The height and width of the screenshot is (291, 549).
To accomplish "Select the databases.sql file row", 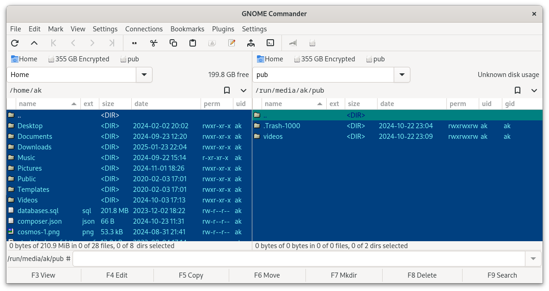I will [129, 211].
